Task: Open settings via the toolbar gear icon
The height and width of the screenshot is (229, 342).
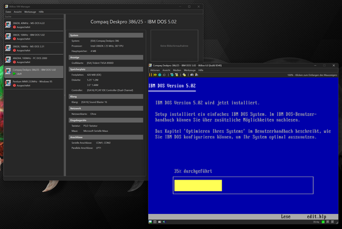Action: tap(184, 75)
